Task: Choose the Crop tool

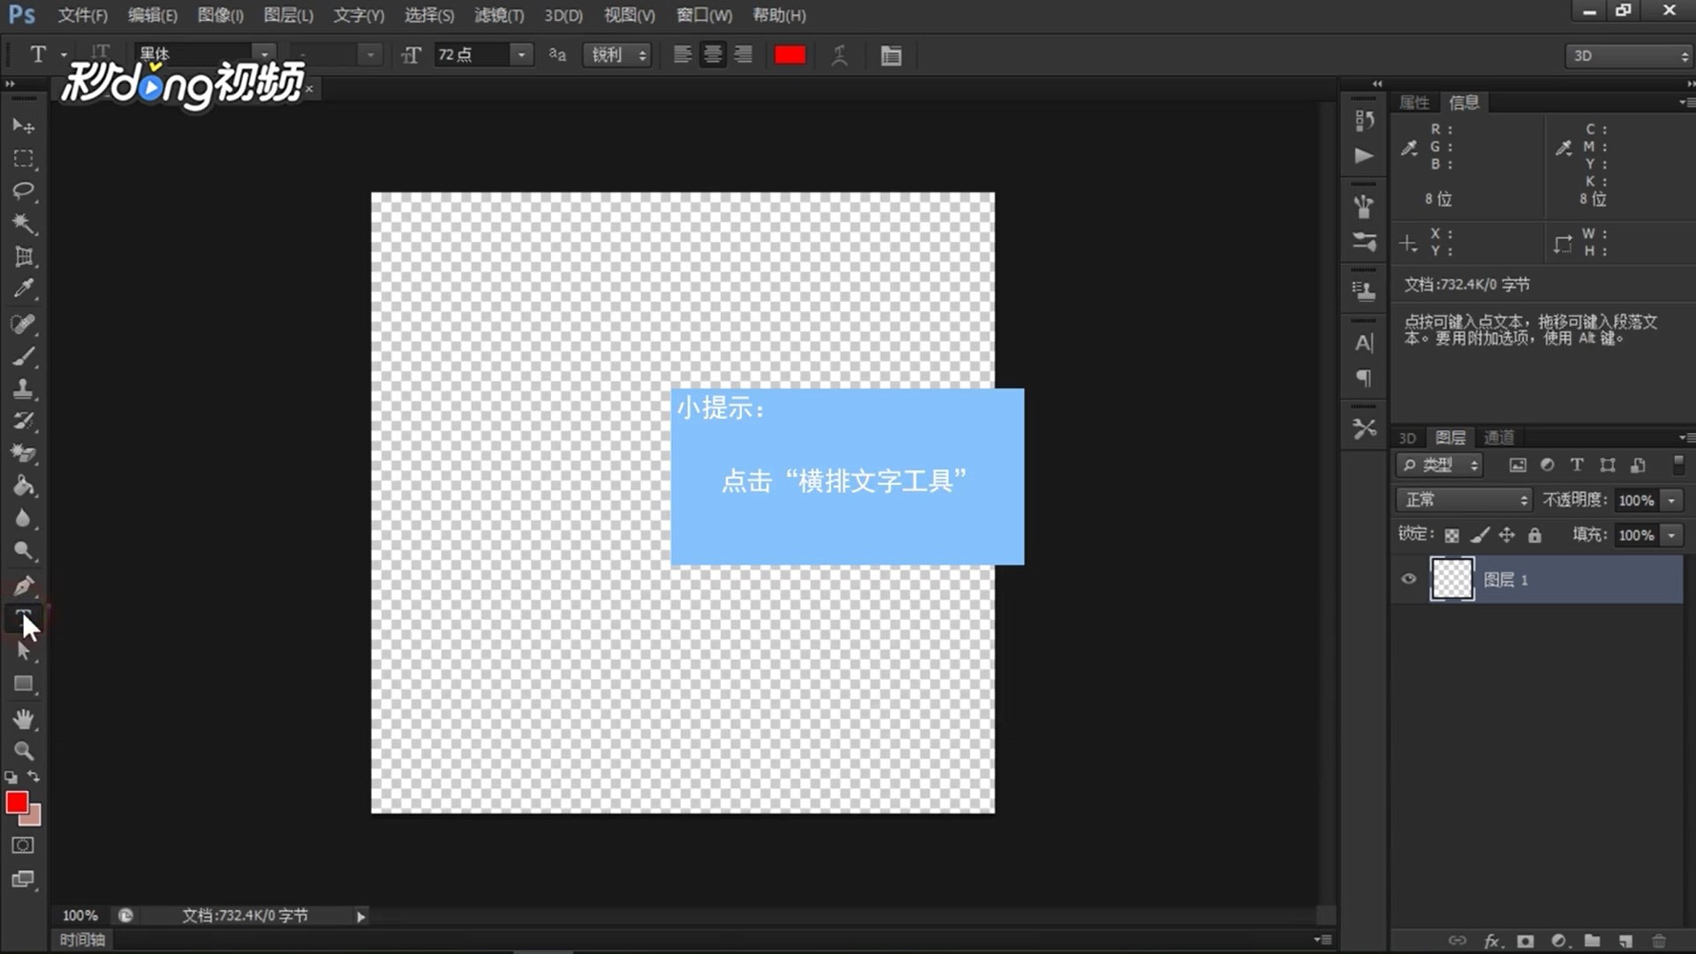Action: tap(22, 257)
